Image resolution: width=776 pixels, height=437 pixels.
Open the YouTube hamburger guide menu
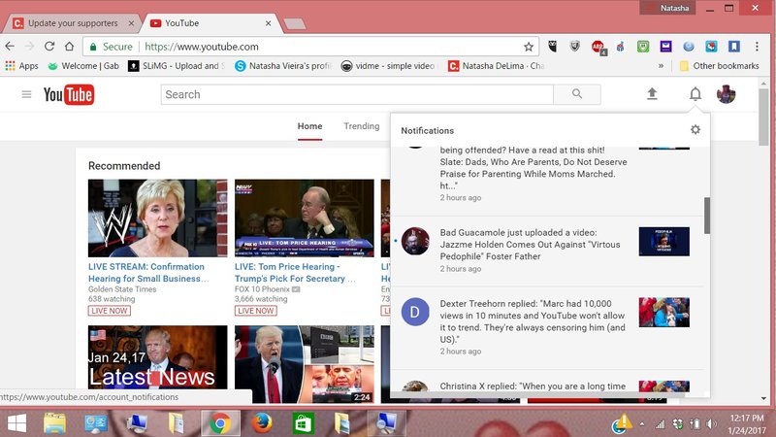click(26, 94)
